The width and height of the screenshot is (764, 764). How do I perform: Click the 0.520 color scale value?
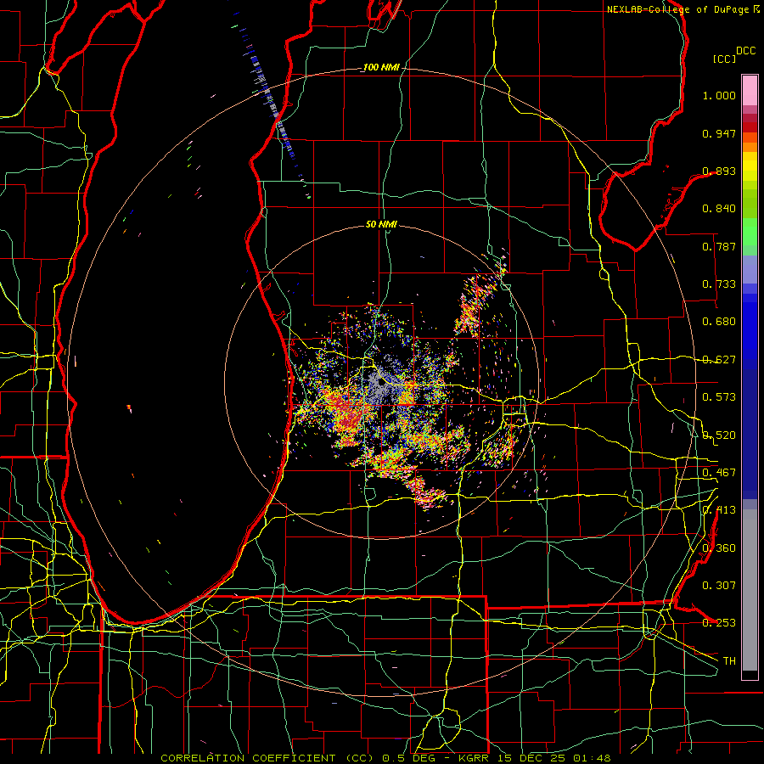coord(719,435)
